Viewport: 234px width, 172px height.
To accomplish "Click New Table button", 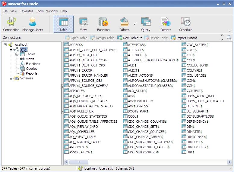I will tap(128, 38).
